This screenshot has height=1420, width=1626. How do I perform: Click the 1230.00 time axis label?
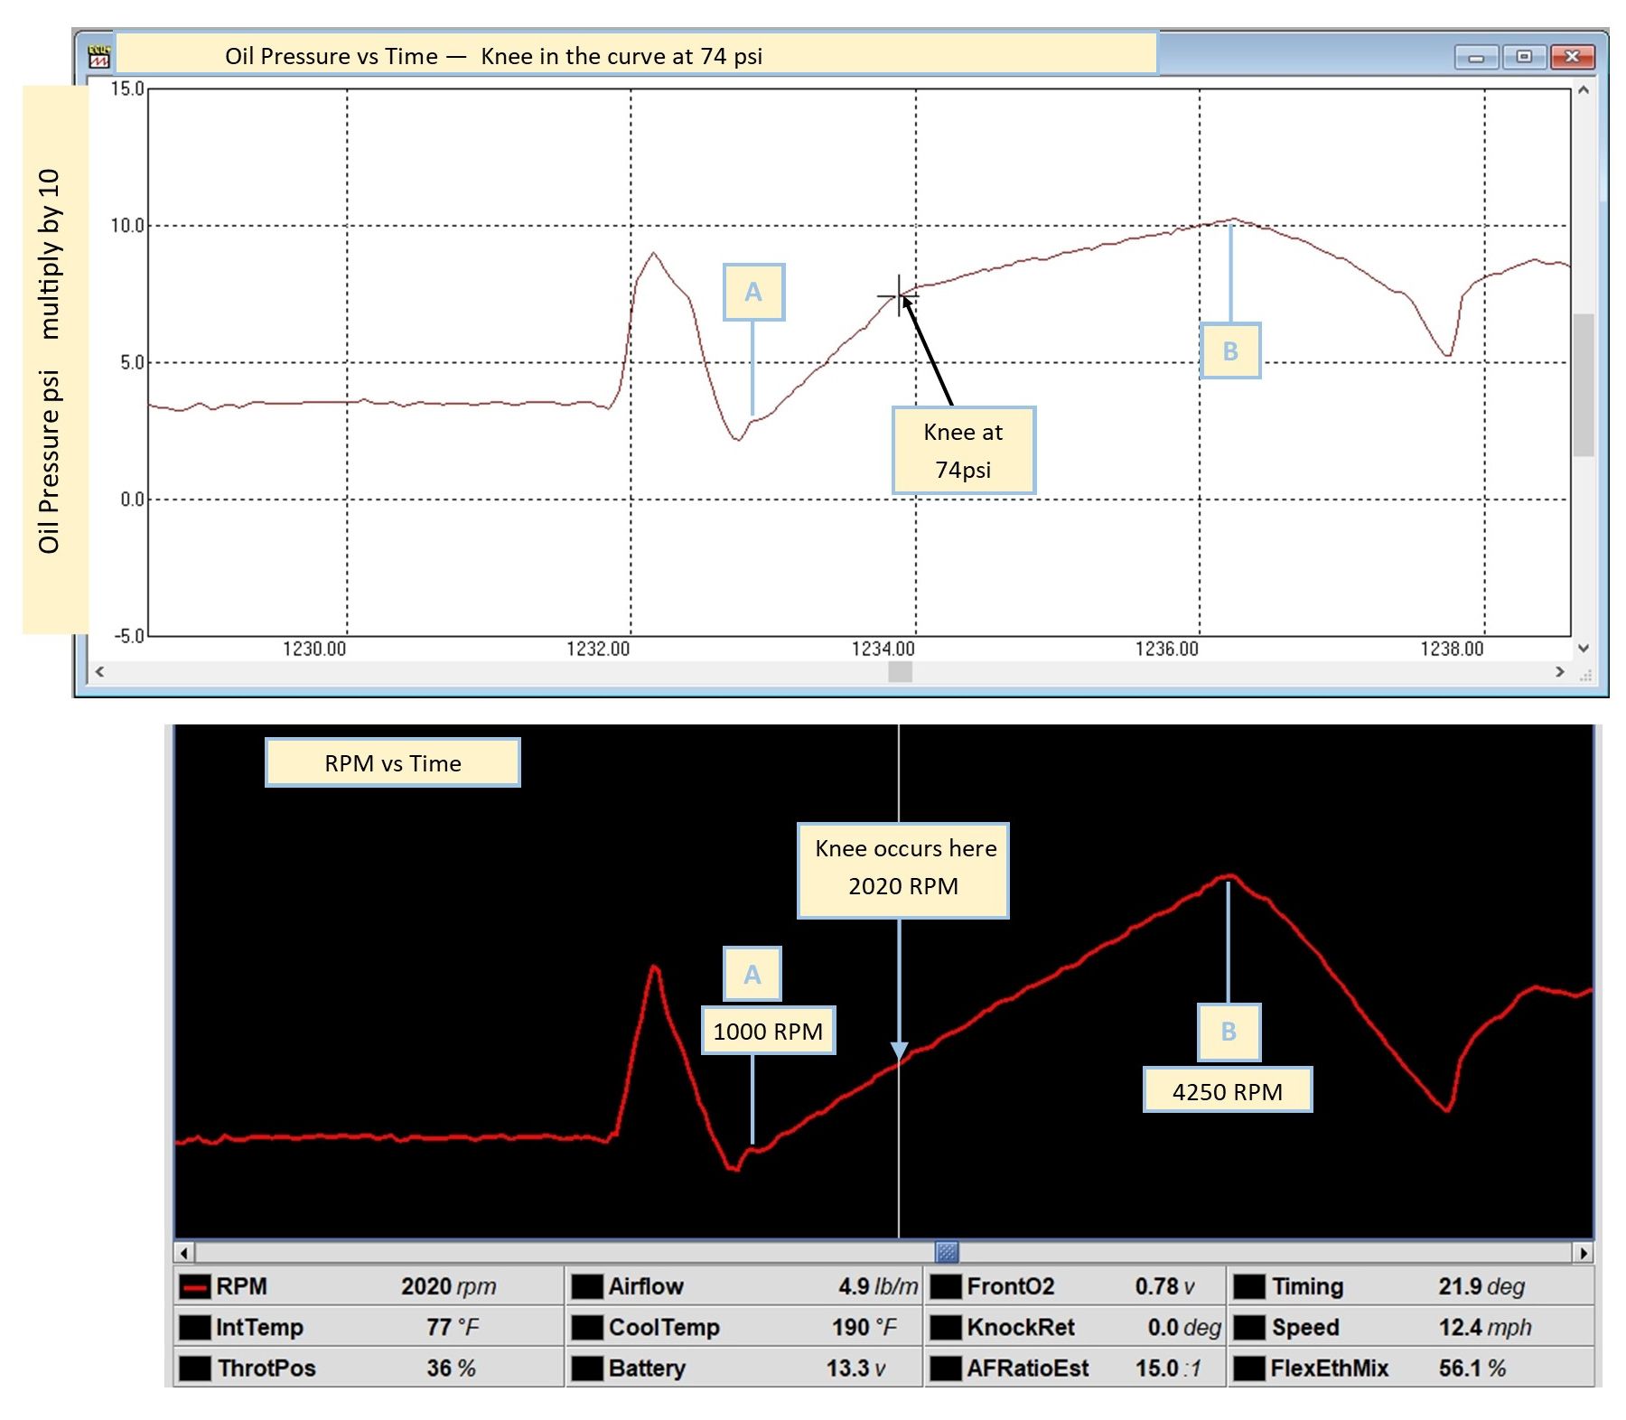click(x=314, y=649)
